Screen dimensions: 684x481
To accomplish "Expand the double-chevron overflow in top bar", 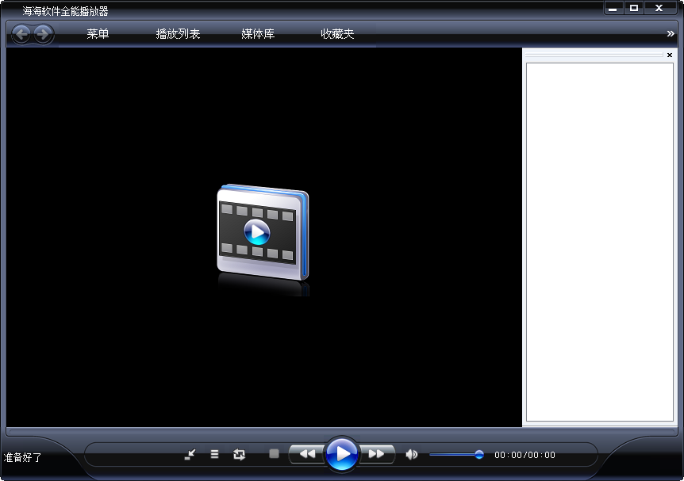I will [671, 34].
